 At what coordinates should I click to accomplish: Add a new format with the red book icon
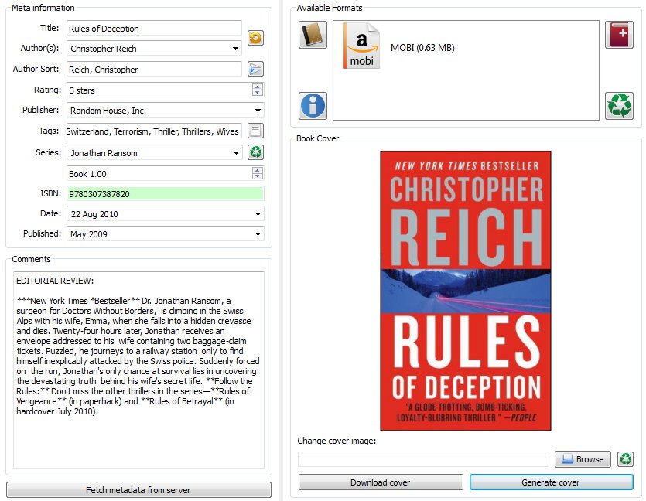point(619,35)
